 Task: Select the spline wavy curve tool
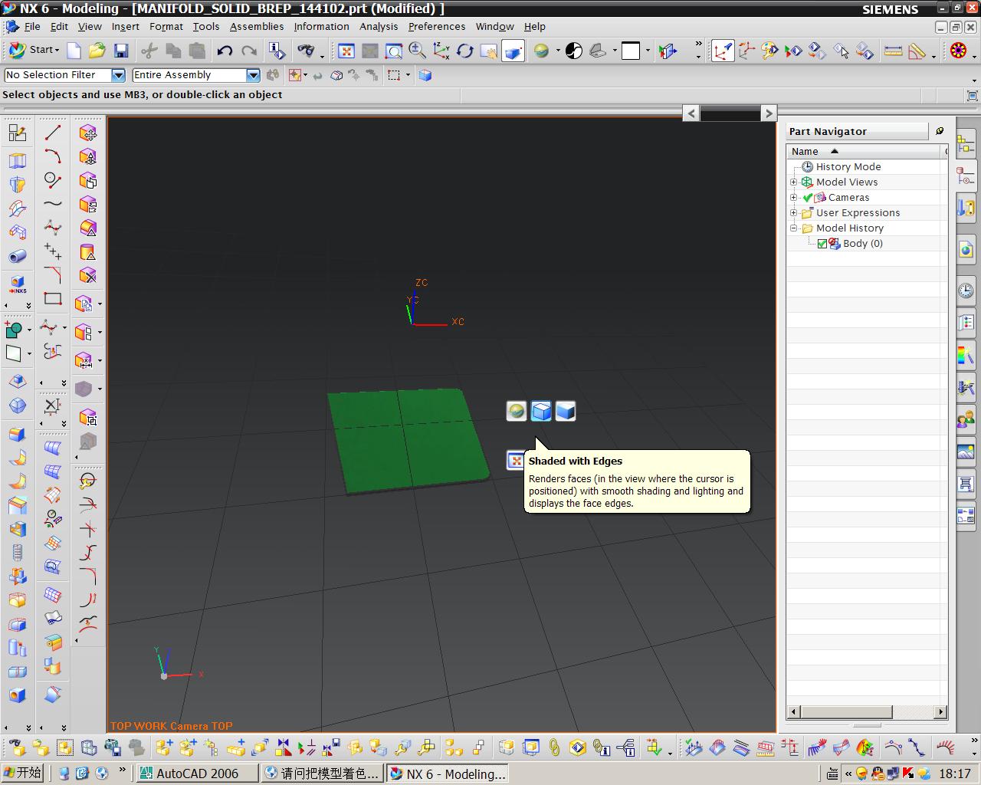pyautogui.click(x=53, y=204)
